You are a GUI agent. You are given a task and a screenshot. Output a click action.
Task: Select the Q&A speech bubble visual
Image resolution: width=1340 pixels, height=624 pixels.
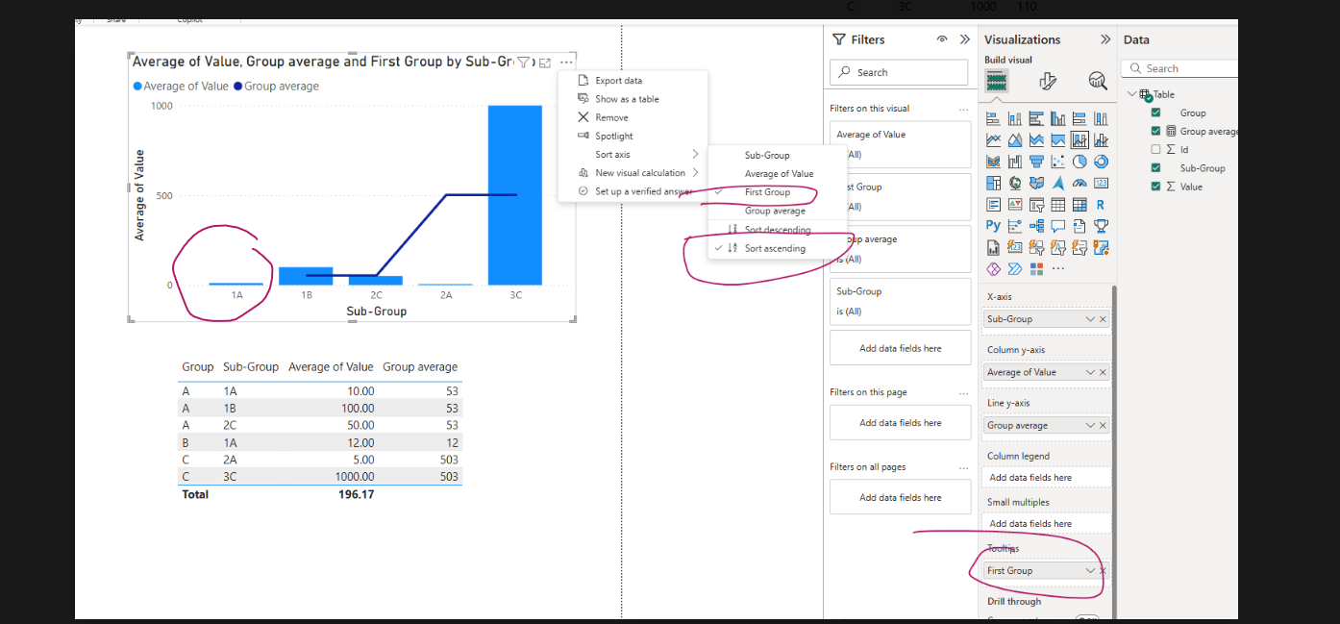point(1057,226)
